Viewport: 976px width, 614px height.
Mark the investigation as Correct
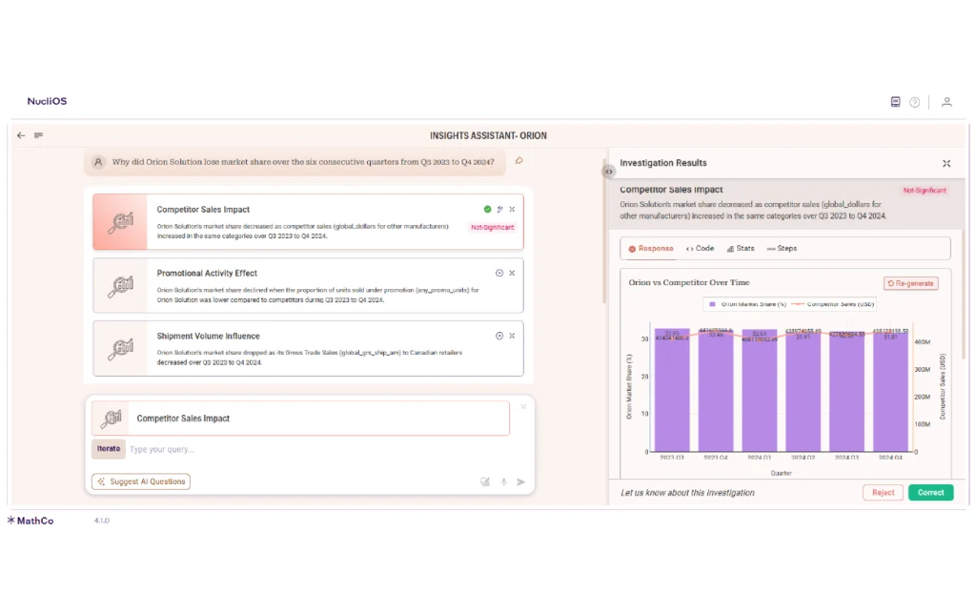click(930, 493)
